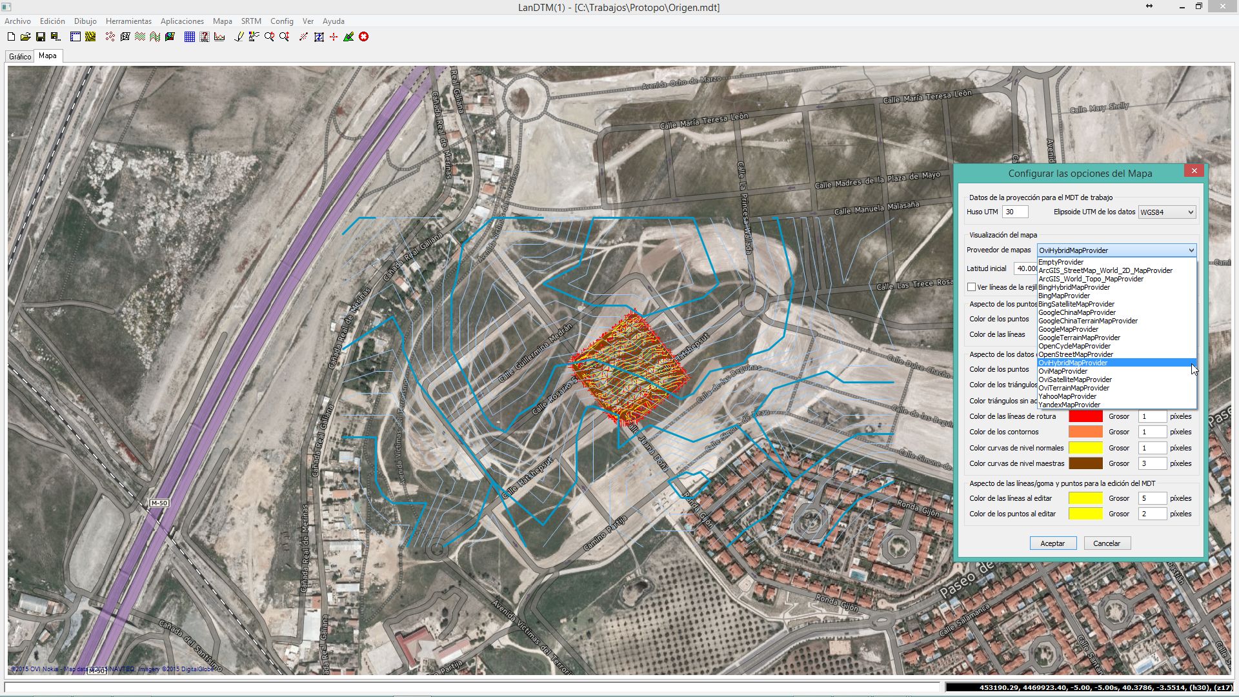Click the Cancelar button
Screen dimensions: 1239x697
click(x=1107, y=543)
